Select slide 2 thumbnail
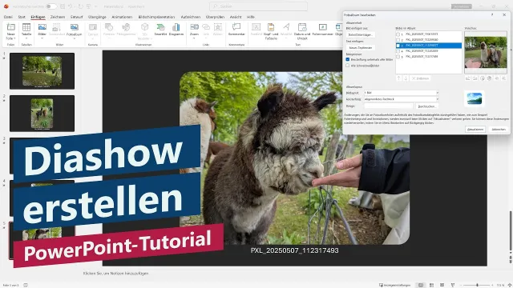This screenshot has width=513, height=288. point(42,114)
